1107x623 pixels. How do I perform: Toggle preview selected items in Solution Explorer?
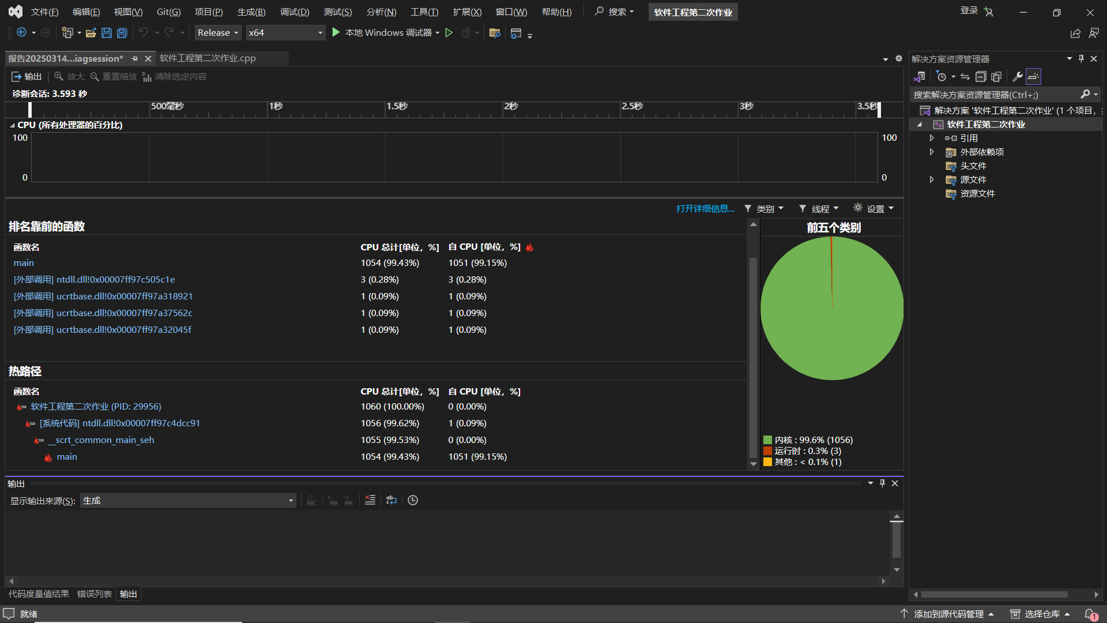[1033, 77]
